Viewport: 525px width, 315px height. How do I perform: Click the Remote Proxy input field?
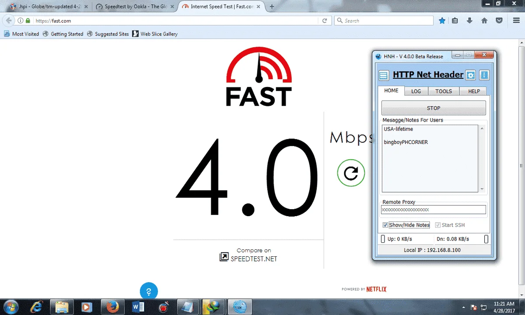(434, 210)
